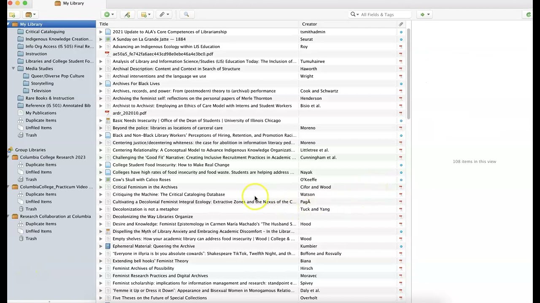Open the search mode magnifier dropdown
The width and height of the screenshot is (540, 303).
(354, 15)
